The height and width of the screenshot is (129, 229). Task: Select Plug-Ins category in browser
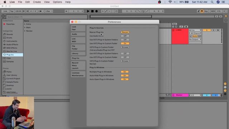pyautogui.click(x=13, y=55)
